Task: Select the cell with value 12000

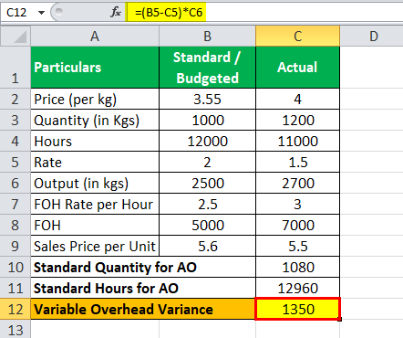Action: (x=207, y=141)
